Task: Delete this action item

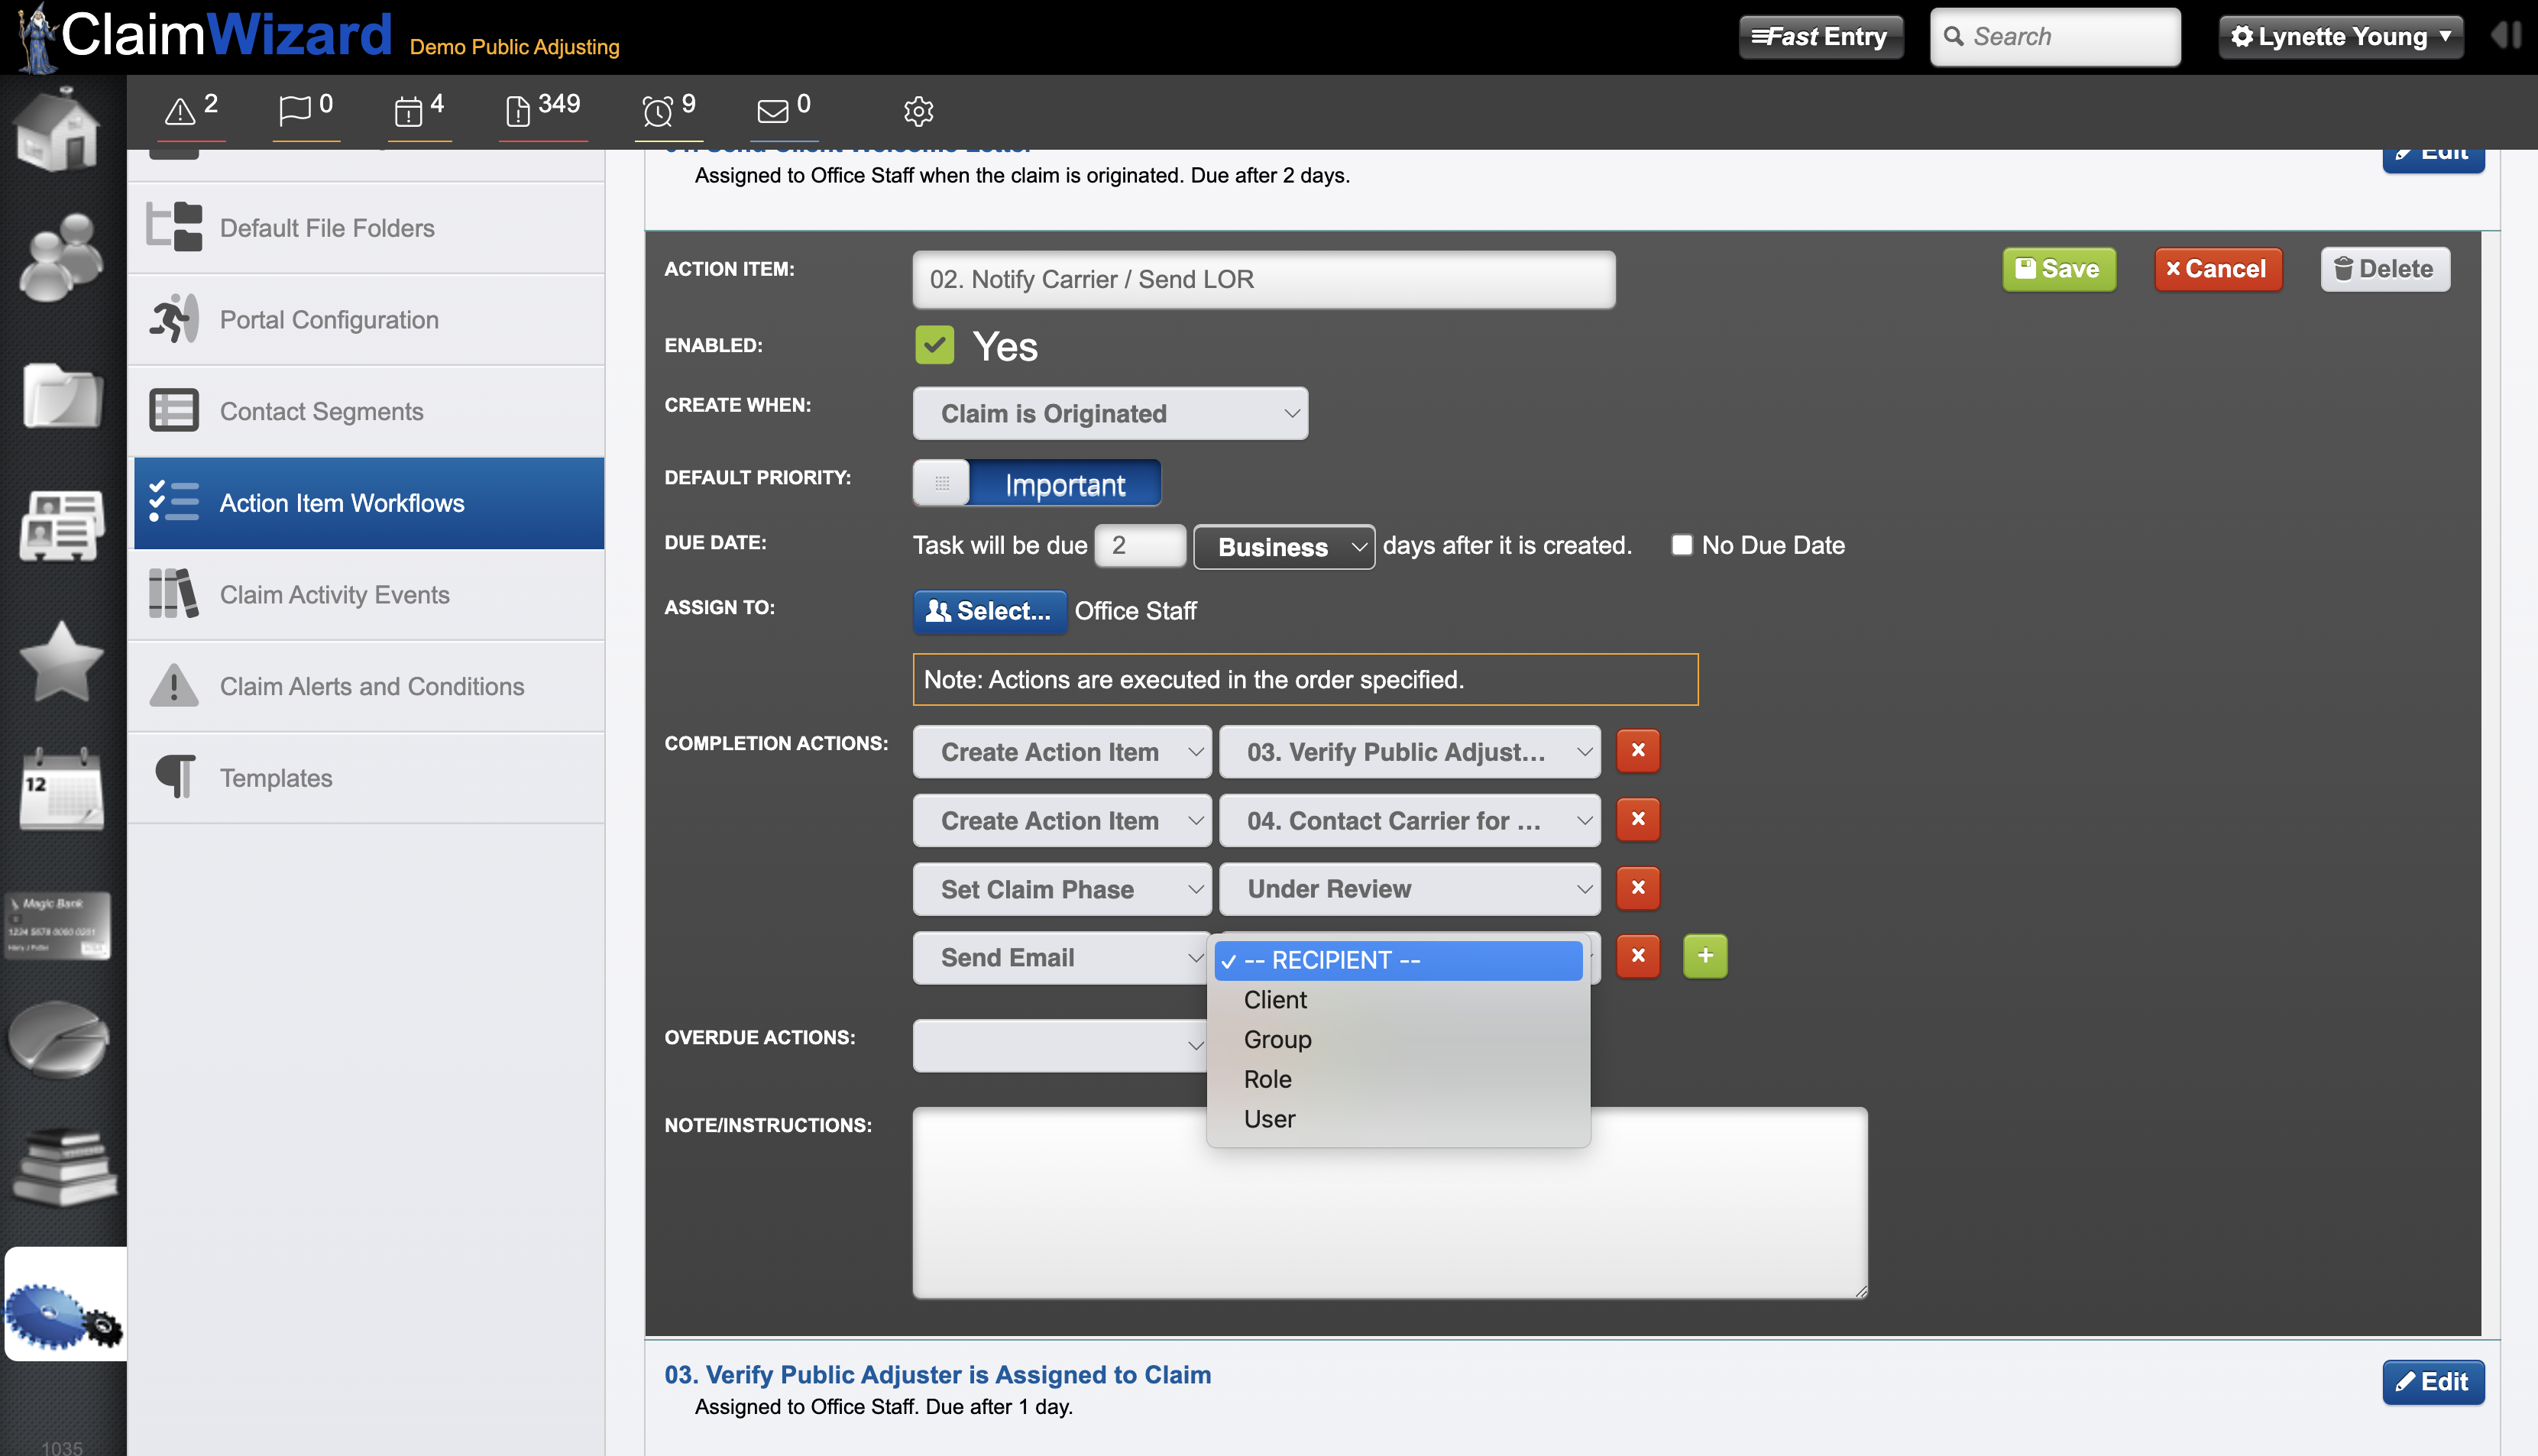Action: coord(2384,269)
